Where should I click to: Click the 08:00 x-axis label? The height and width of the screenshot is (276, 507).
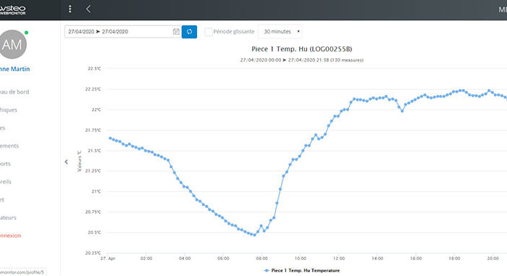pyautogui.click(x=261, y=259)
